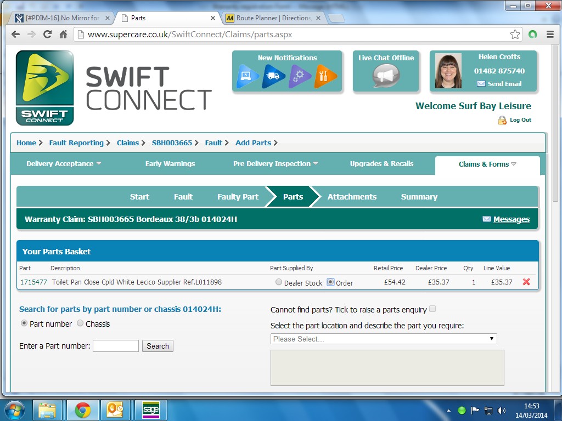Open Google Chrome from the taskbar

pyautogui.click(x=83, y=410)
